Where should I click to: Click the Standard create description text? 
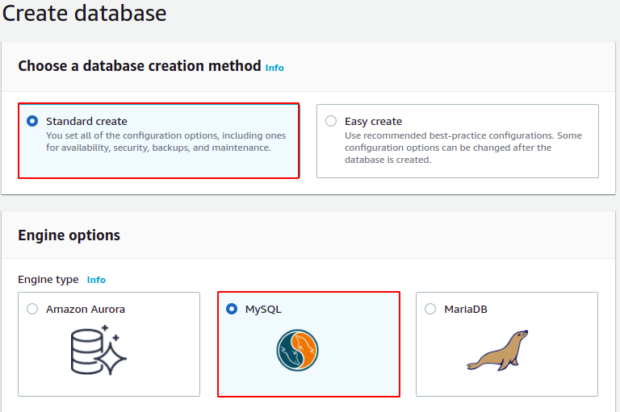(165, 141)
